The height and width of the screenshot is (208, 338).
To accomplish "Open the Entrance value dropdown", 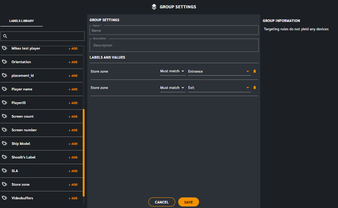I will tap(219, 71).
